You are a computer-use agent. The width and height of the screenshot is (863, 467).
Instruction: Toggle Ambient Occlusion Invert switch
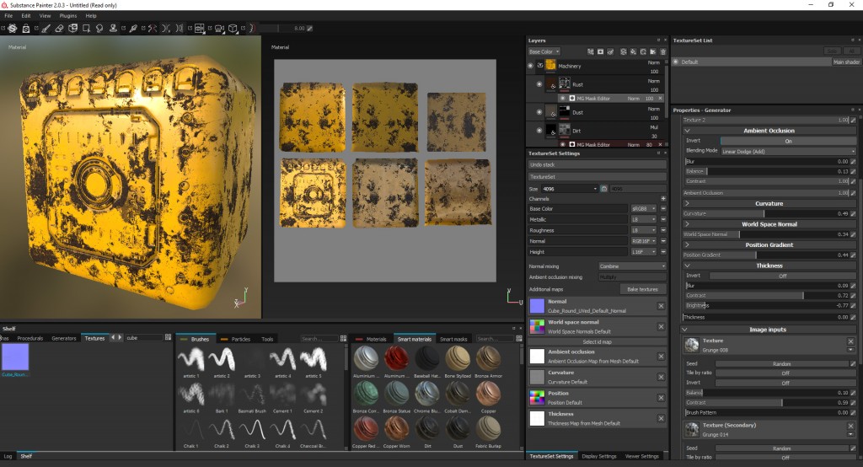(x=788, y=141)
